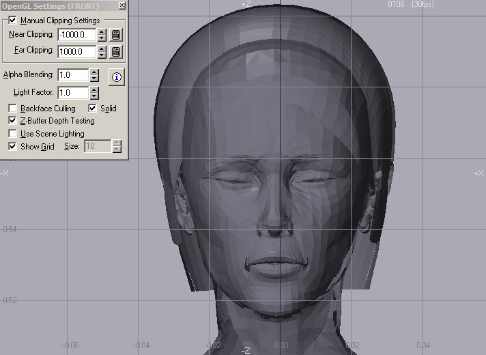Increase Far Clipping with up arrow

(102, 48)
